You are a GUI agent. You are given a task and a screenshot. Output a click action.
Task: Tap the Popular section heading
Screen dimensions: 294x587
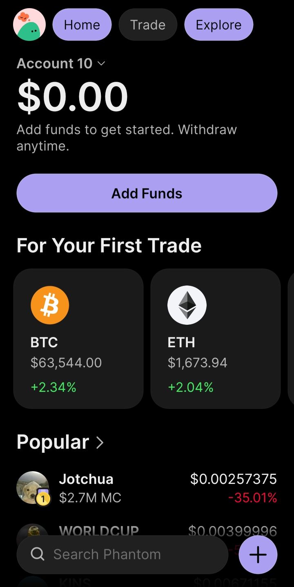click(x=53, y=442)
